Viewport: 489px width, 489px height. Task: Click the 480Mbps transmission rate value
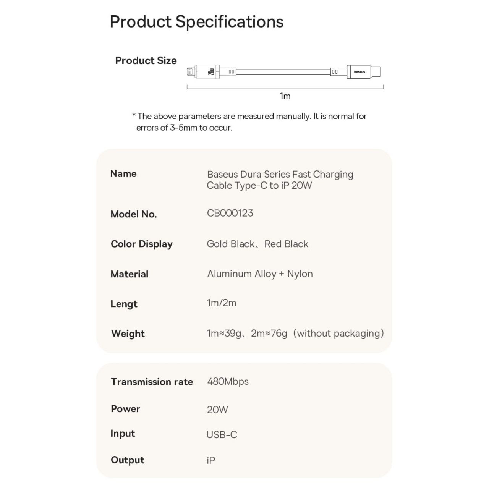(x=228, y=382)
